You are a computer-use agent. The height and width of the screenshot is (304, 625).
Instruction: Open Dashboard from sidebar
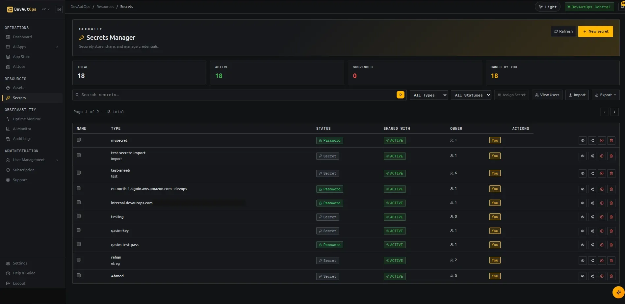(x=32, y=37)
